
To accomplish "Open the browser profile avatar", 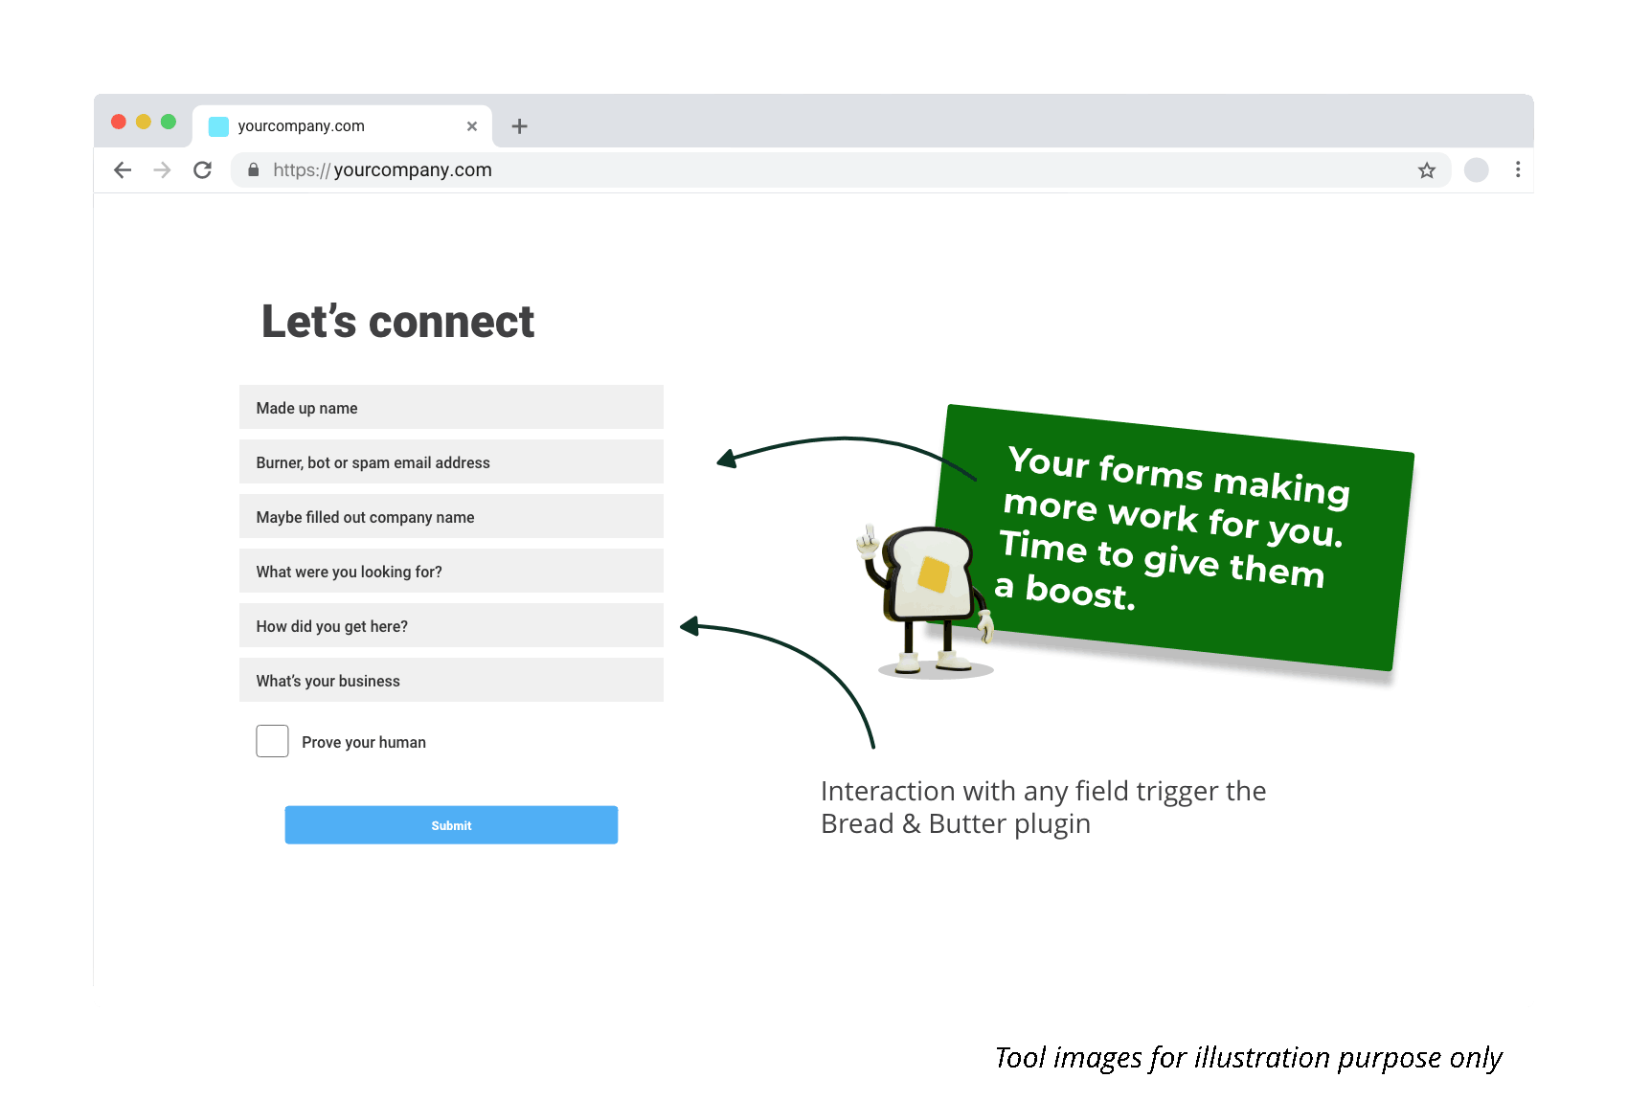I will point(1477,170).
